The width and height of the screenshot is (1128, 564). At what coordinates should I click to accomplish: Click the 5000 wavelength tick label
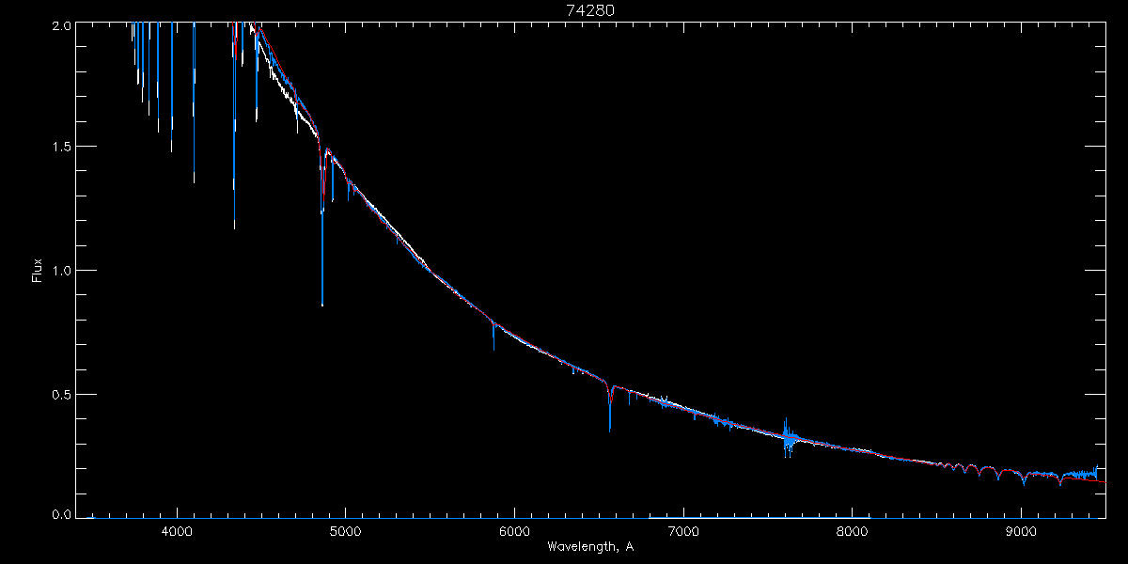pos(345,532)
